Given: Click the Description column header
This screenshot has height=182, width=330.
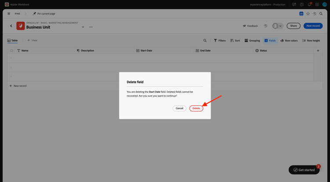Looking at the screenshot, I should click(104, 50).
